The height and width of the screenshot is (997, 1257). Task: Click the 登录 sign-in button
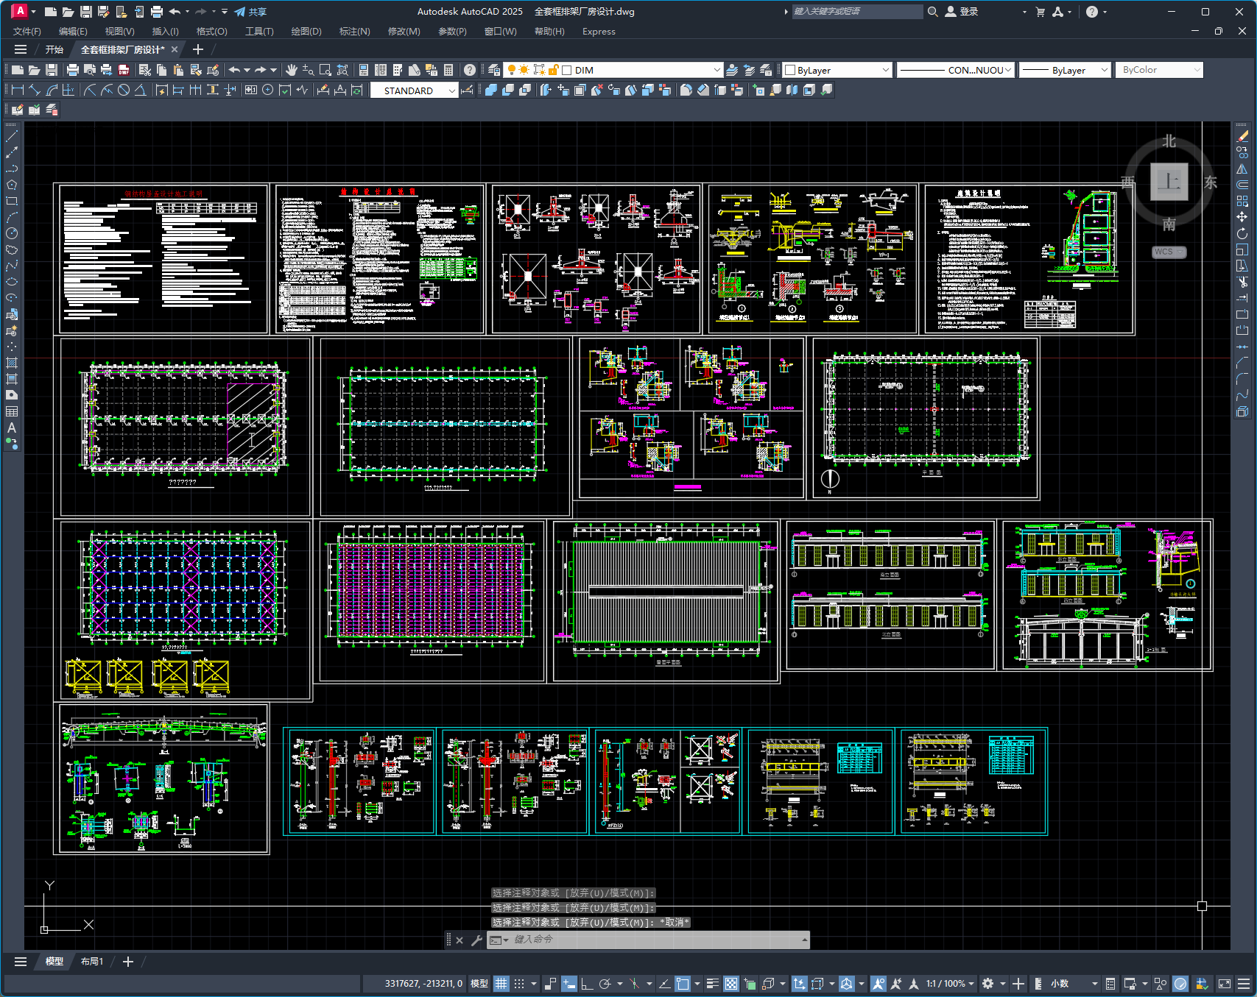coord(962,12)
